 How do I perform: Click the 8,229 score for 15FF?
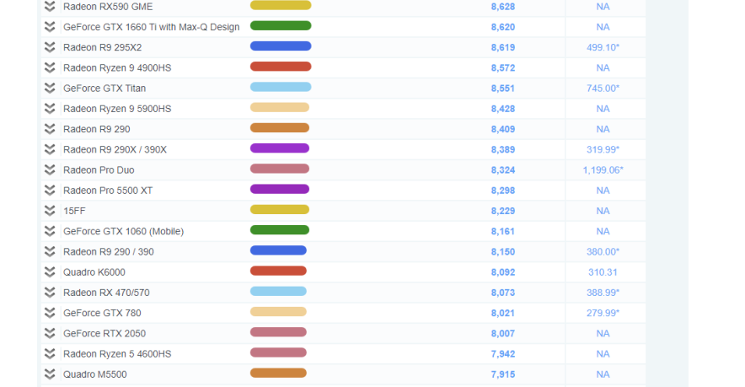tap(503, 211)
